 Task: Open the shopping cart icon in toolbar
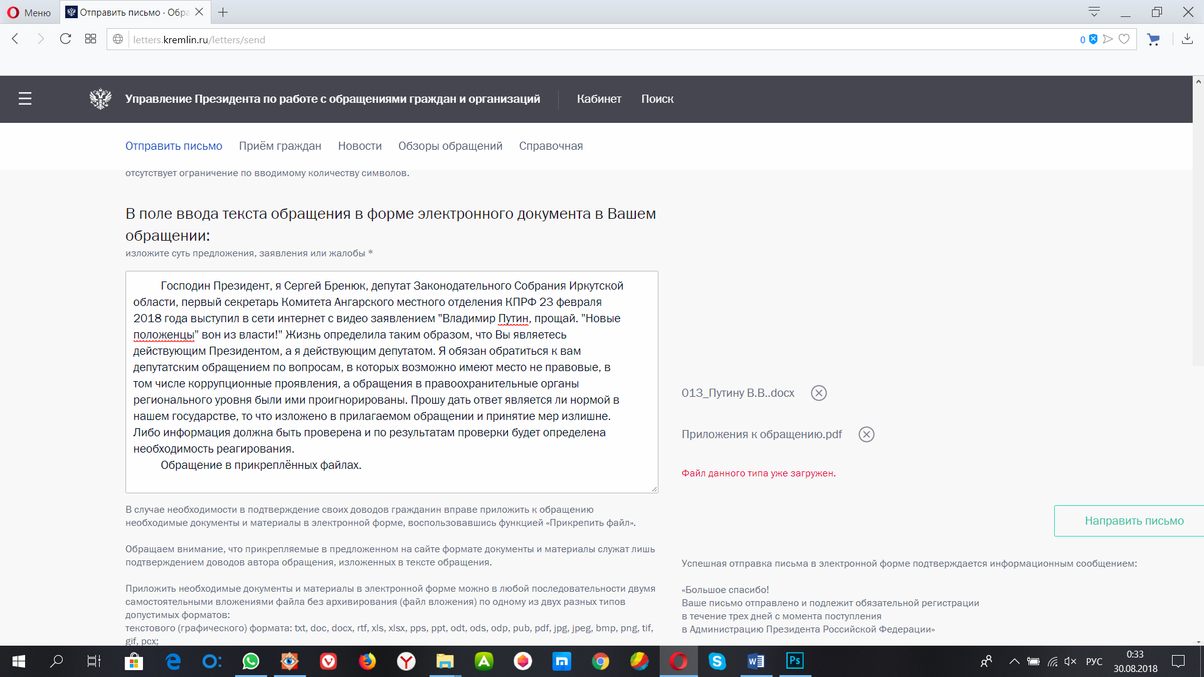tap(1153, 39)
